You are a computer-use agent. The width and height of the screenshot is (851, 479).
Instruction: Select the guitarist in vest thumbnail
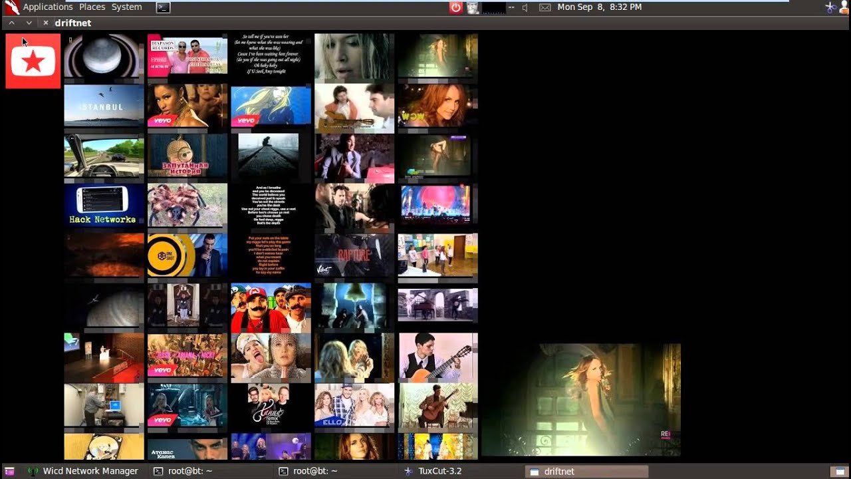[x=438, y=357]
